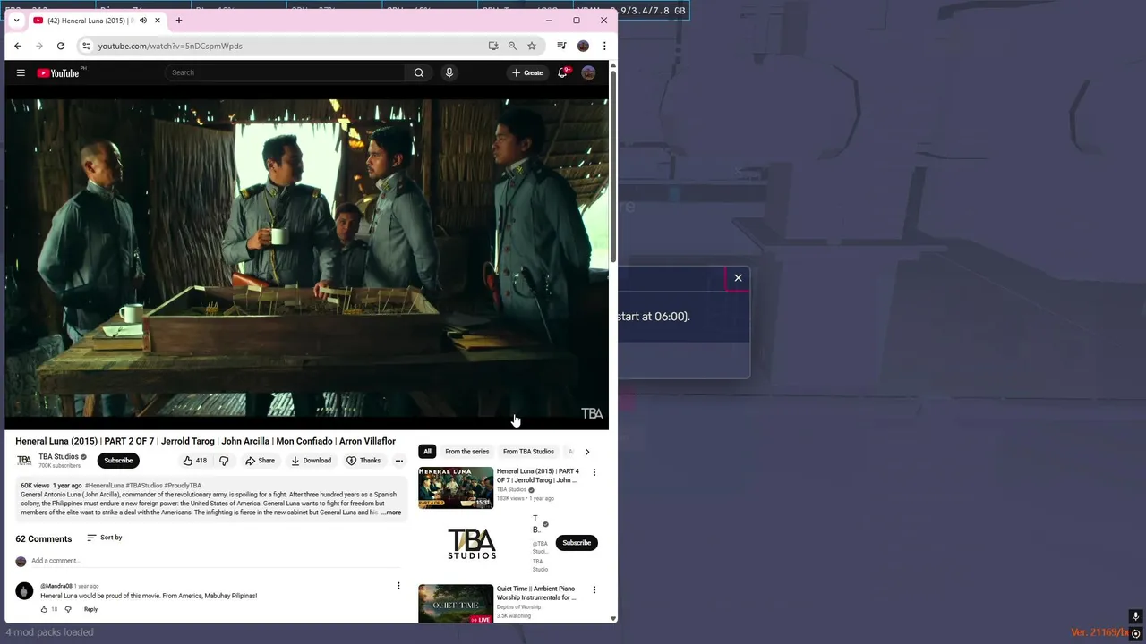Like the video with thumbs up 418
The image size is (1146, 644).
coord(195,461)
